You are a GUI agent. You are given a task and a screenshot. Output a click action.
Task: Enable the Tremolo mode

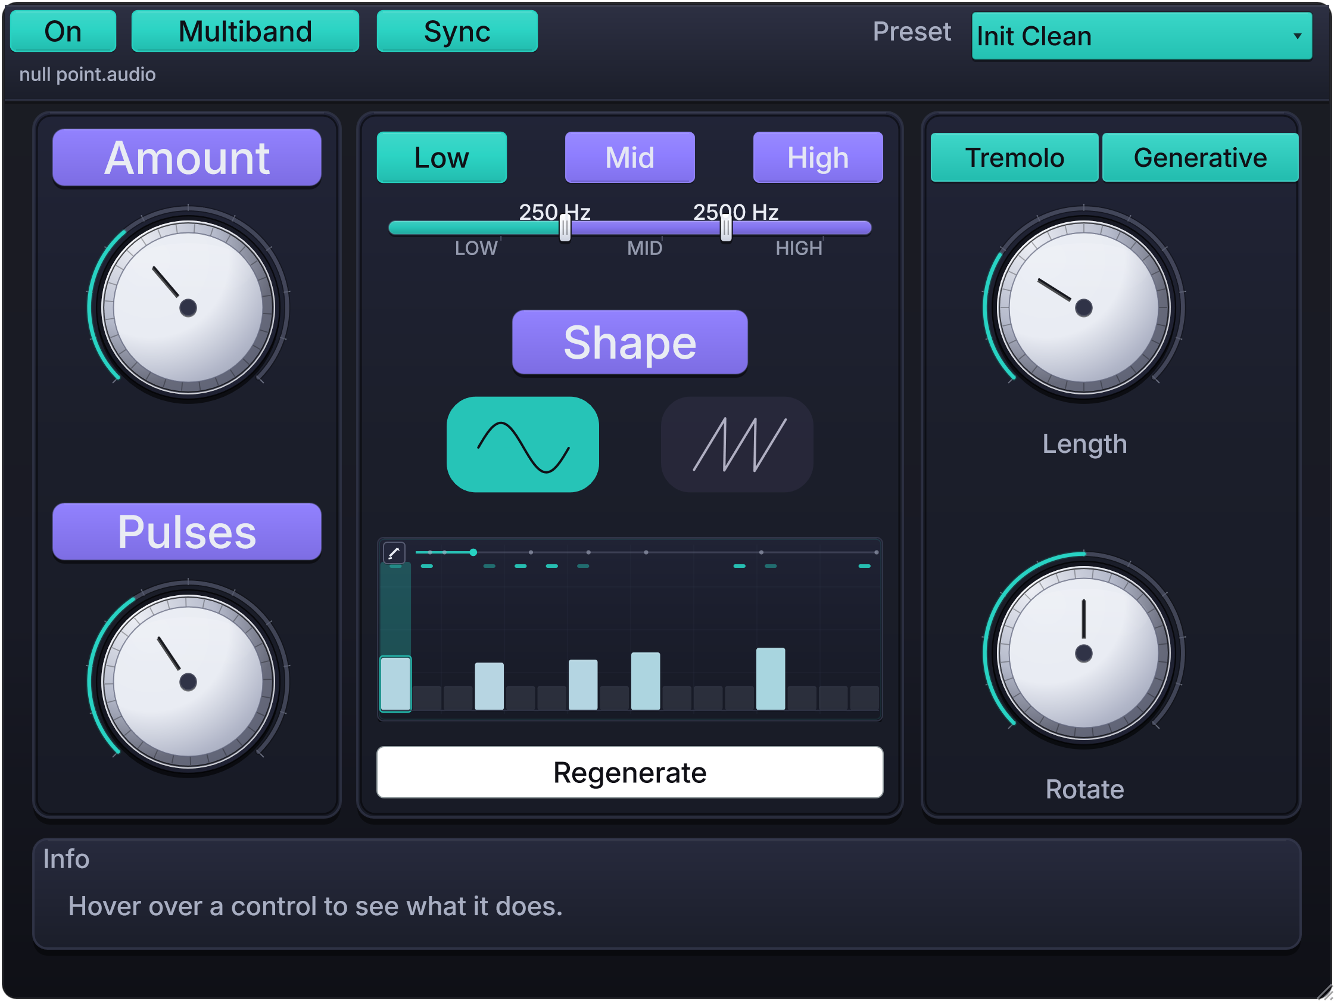[x=1014, y=157]
